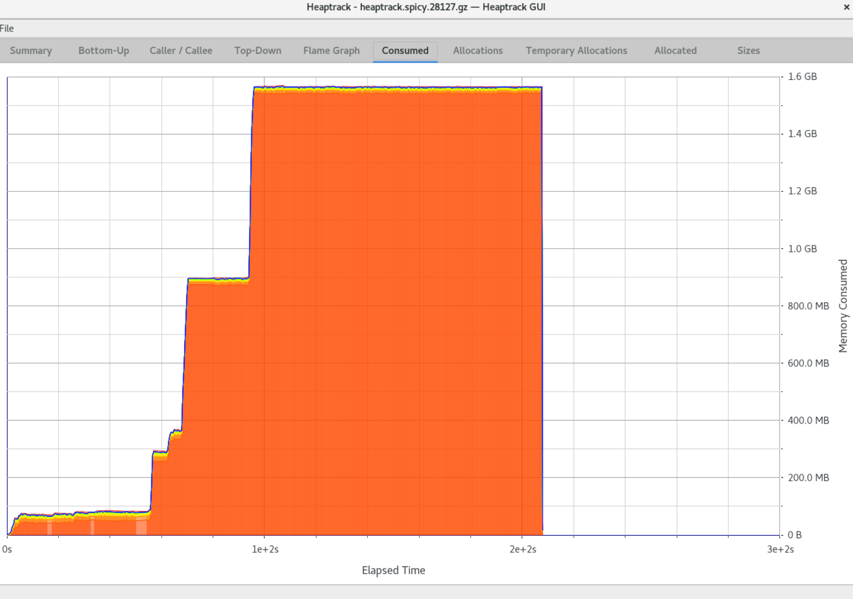Click the 1.6 GB axis label
853x599 pixels.
tap(803, 76)
